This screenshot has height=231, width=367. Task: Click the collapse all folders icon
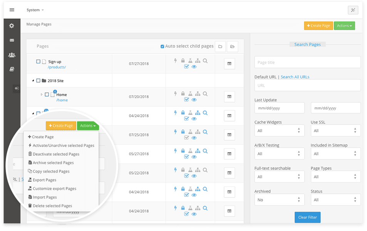(220, 47)
